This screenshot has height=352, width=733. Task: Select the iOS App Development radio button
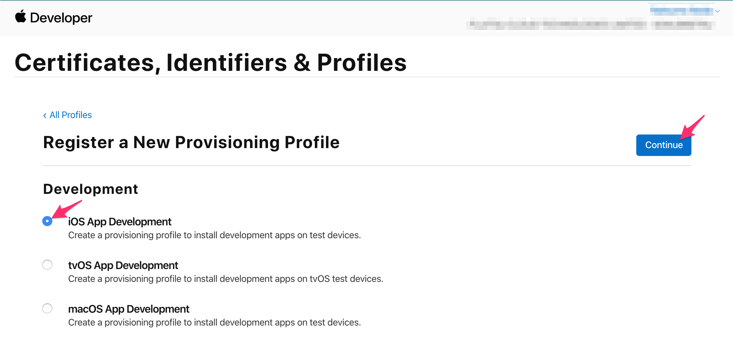click(47, 221)
